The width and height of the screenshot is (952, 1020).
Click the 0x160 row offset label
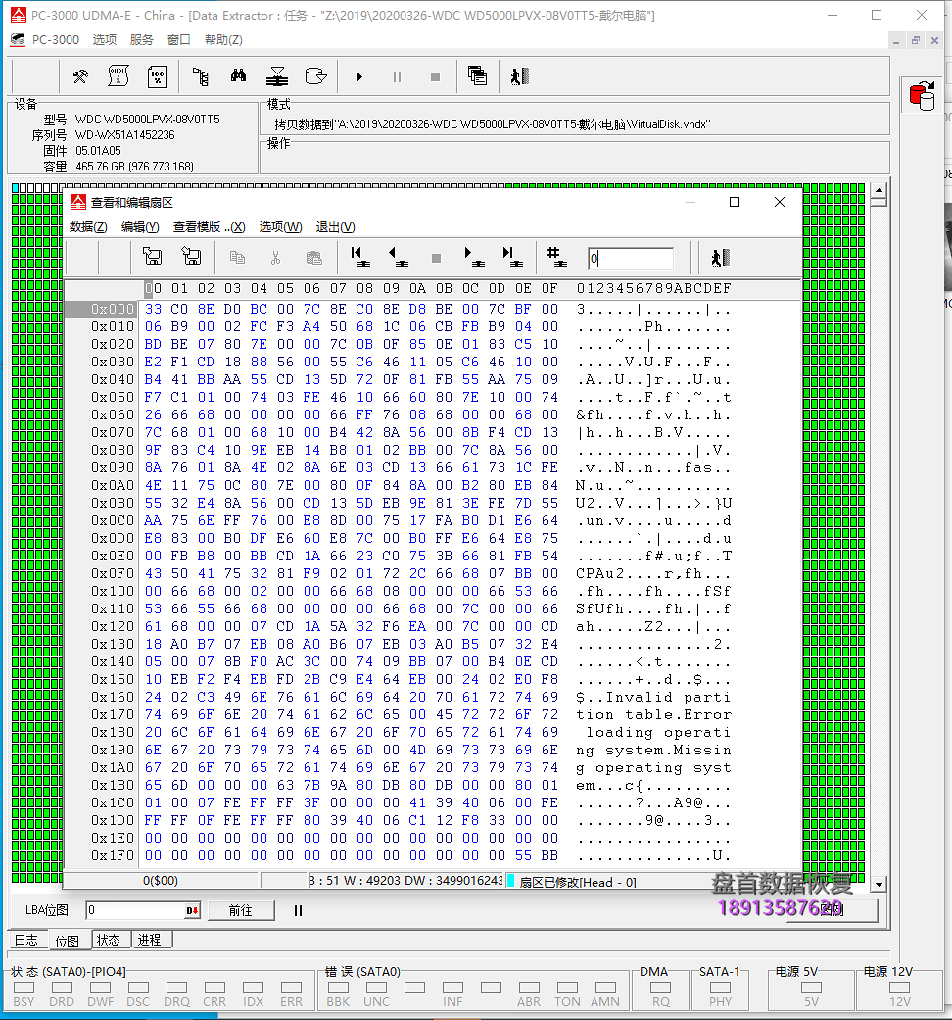tap(113, 697)
